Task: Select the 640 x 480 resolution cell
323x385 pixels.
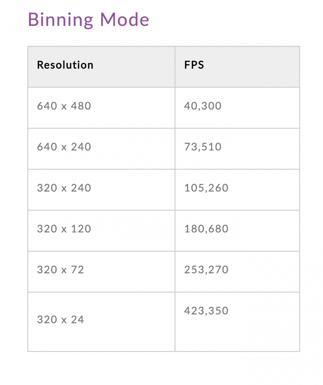Action: [64, 106]
